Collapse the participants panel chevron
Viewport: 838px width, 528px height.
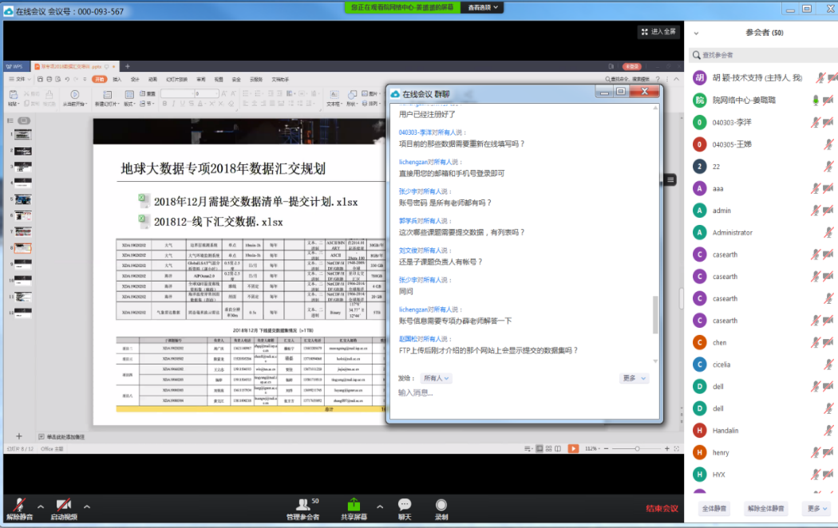696,33
